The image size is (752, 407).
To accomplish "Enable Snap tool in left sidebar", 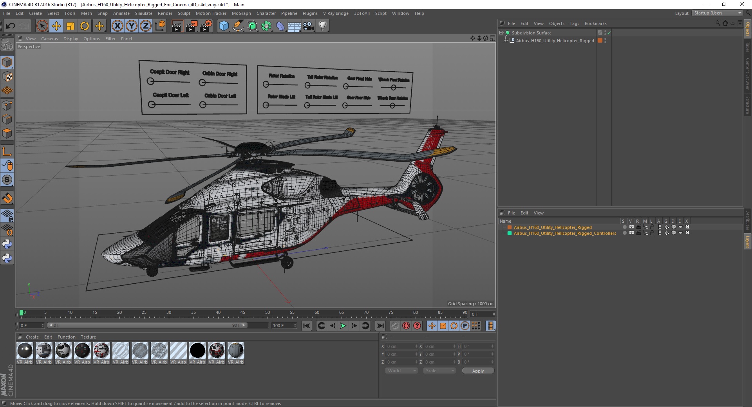I will point(7,198).
